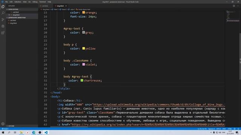Open the Explorer view in activity bar
This screenshot has width=241, height=135.
tap(3, 7)
